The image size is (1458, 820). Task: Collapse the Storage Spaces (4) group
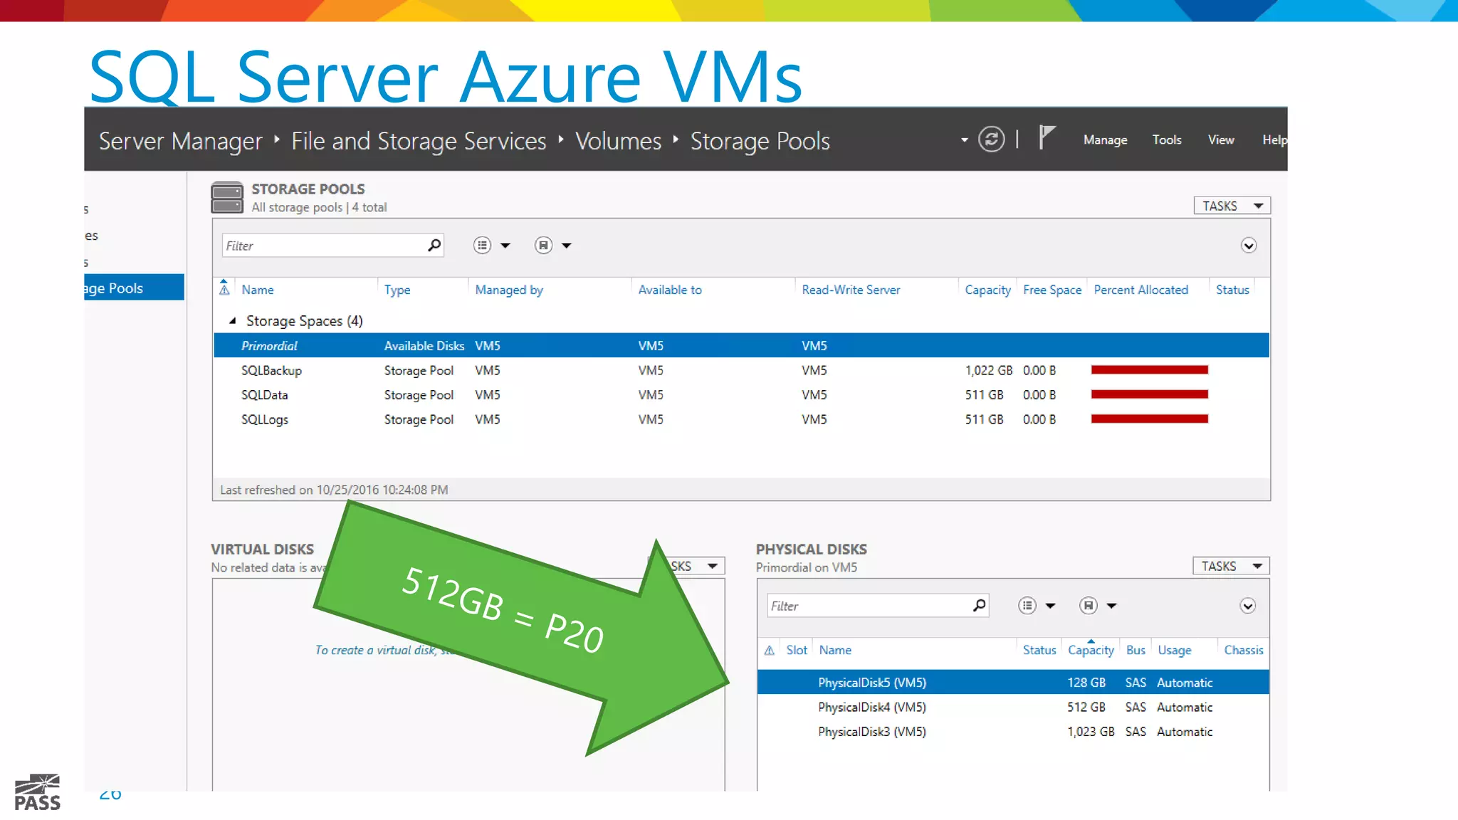pyautogui.click(x=232, y=321)
